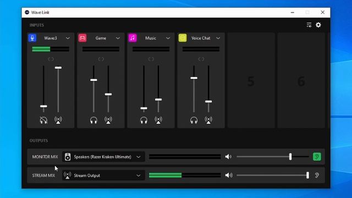The height and width of the screenshot is (198, 352).
Task: Mute Game headphone monitor output
Action: [x=94, y=120]
